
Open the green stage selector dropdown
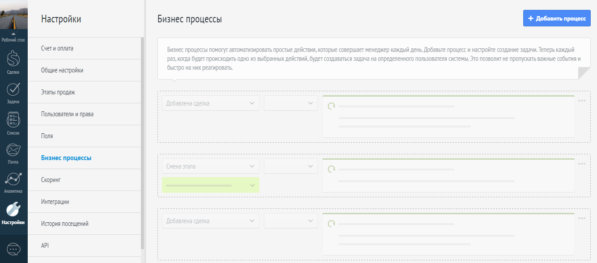210,185
